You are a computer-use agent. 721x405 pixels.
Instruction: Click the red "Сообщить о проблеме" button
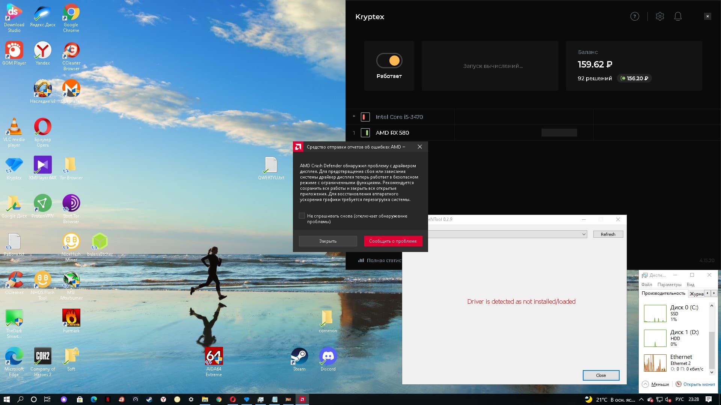(x=393, y=241)
